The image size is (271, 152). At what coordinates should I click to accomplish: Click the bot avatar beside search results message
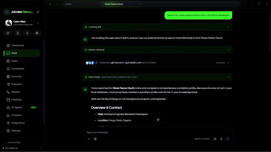[85, 90]
